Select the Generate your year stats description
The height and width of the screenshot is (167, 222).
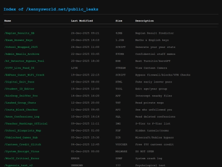(x=155, y=47)
